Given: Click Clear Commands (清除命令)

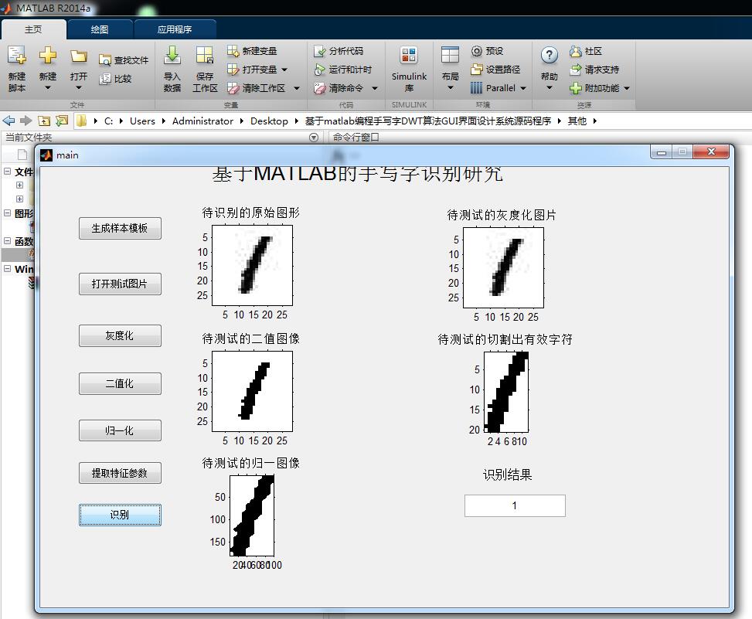Looking at the screenshot, I should (339, 88).
